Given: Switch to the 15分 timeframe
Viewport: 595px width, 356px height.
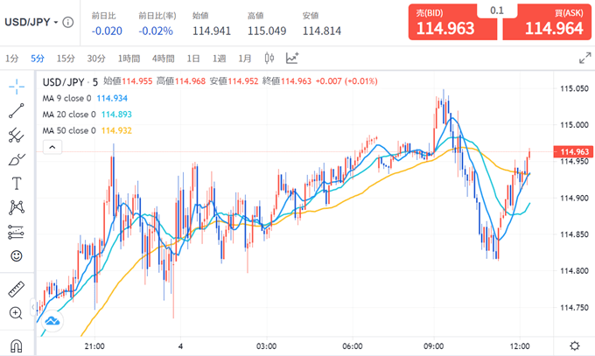Looking at the screenshot, I should coord(66,59).
